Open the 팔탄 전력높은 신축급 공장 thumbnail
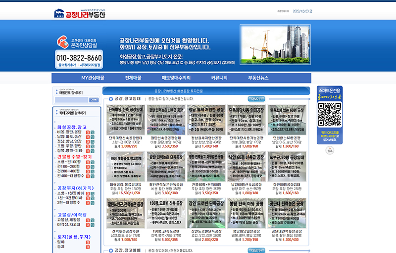Image resolution: width=396 pixels, height=253 pixels. click(166, 120)
